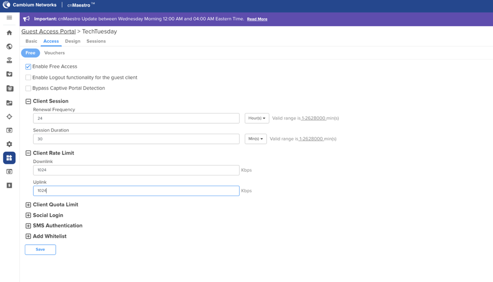Expand the Client Quota Limit section

(x=28, y=205)
